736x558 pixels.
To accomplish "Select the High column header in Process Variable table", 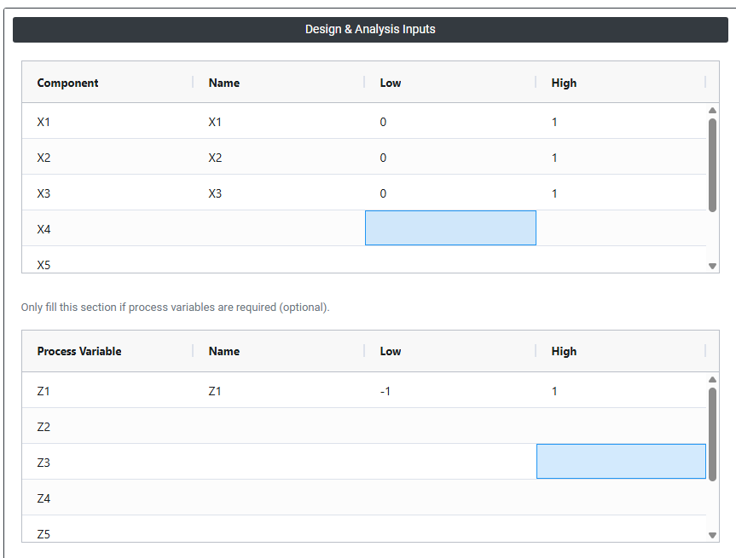I will tap(564, 351).
